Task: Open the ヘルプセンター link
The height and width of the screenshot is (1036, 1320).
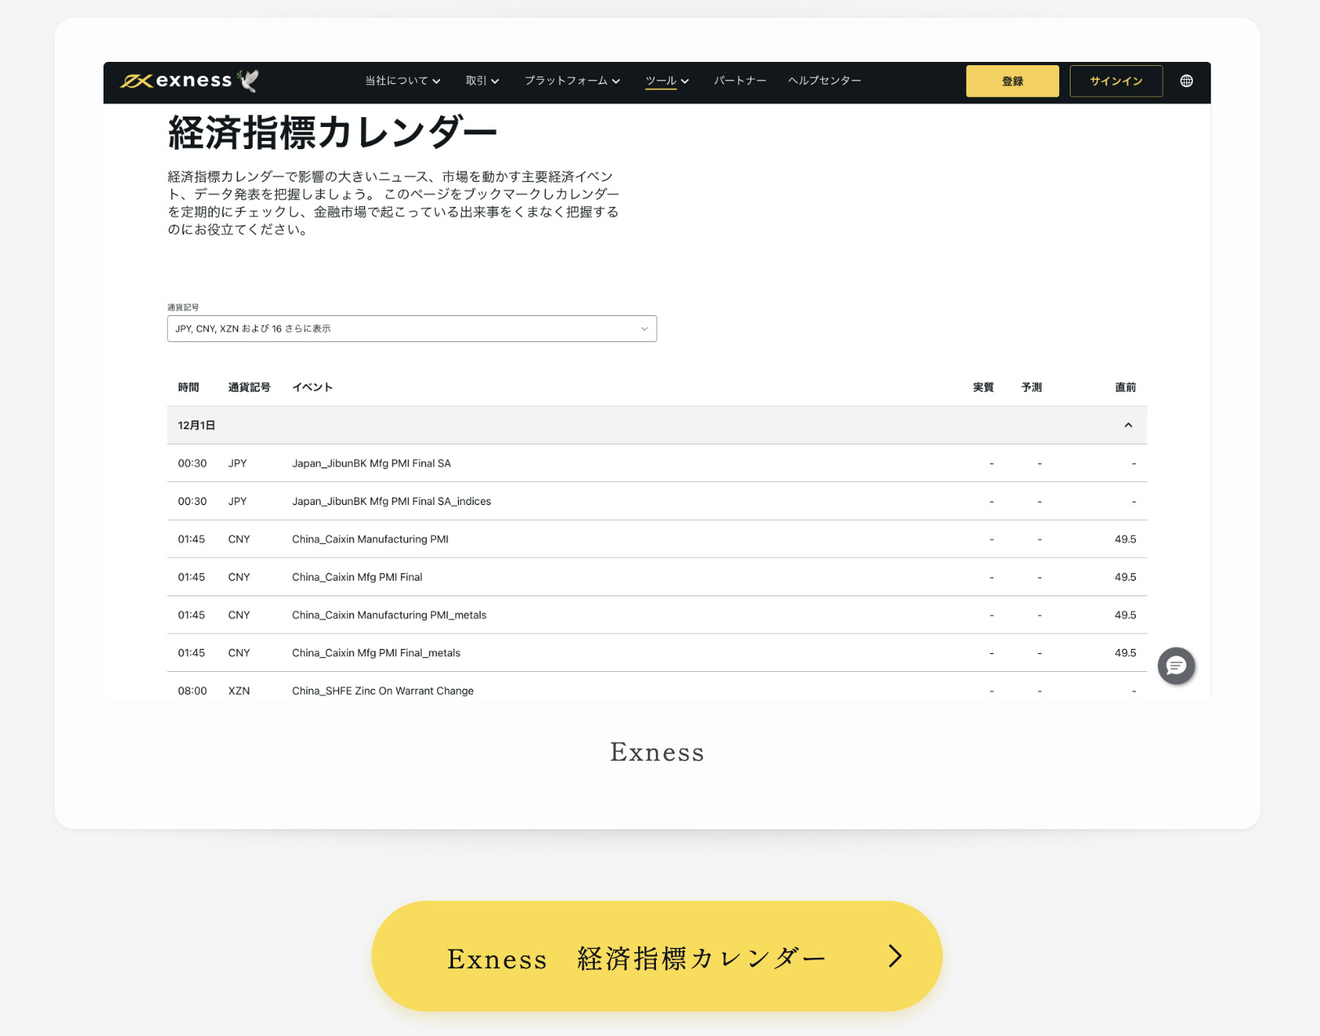Action: point(825,81)
